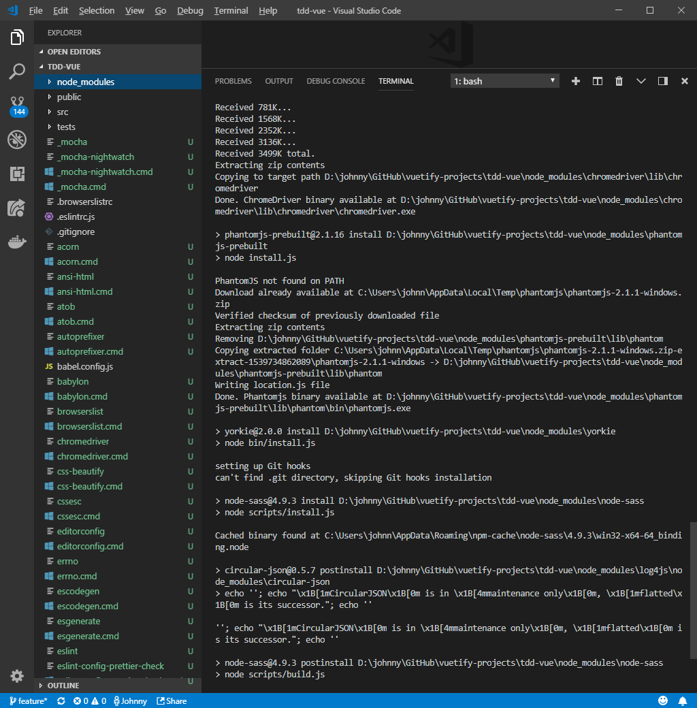Image resolution: width=697 pixels, height=708 pixels.
Task: Close the terminal panel
Action: click(684, 81)
